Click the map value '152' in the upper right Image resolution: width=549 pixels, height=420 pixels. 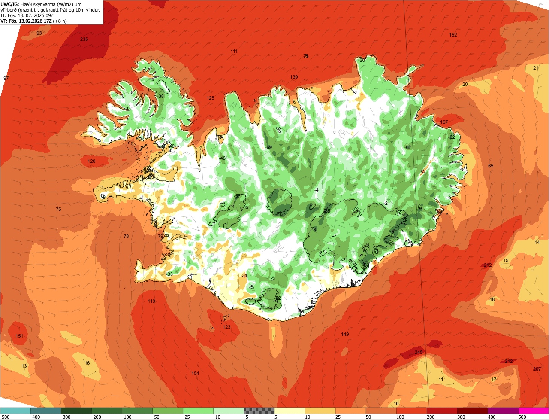[453, 35]
